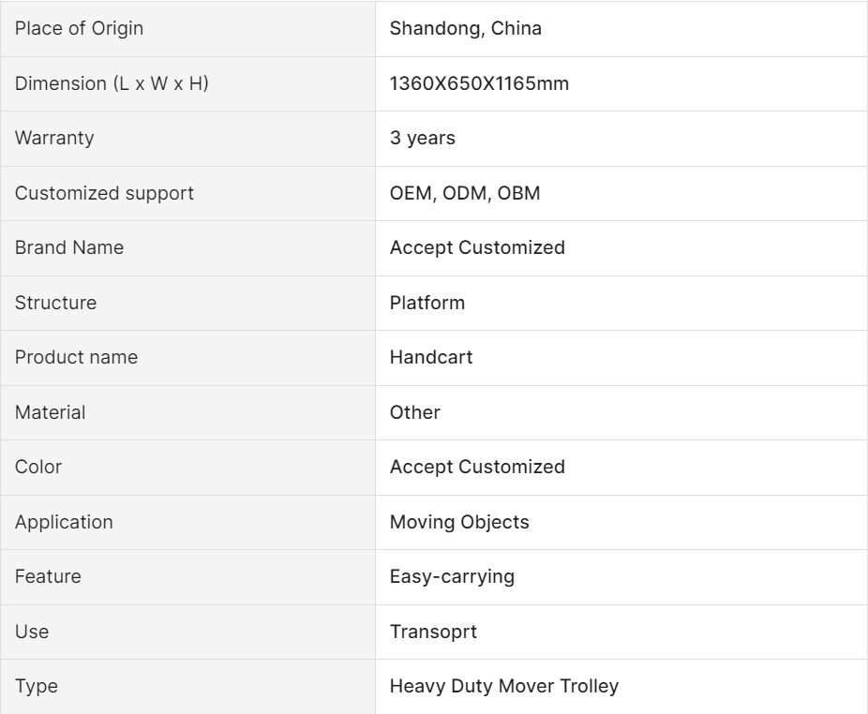Image resolution: width=868 pixels, height=714 pixels.
Task: Select the Brand Name's Accept Customized value
Action: coord(477,247)
